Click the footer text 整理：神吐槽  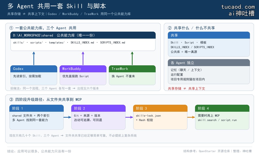(x=242, y=151)
